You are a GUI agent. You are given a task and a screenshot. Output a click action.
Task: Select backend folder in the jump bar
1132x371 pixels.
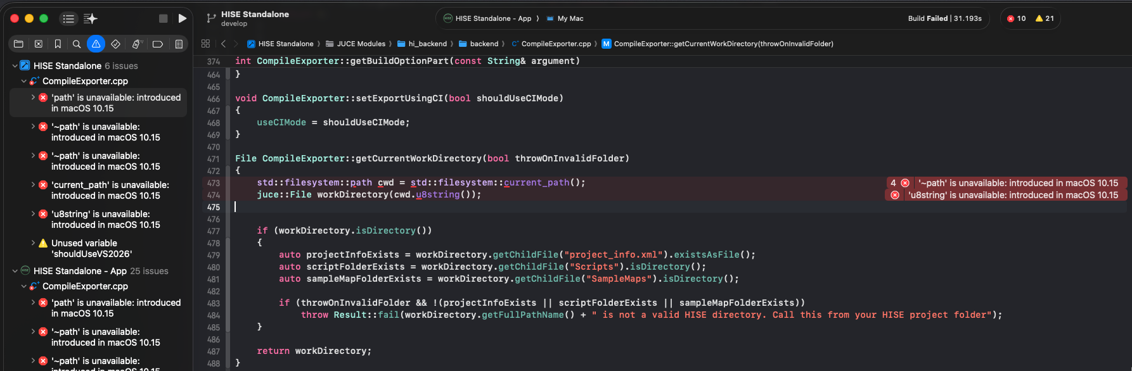point(479,44)
